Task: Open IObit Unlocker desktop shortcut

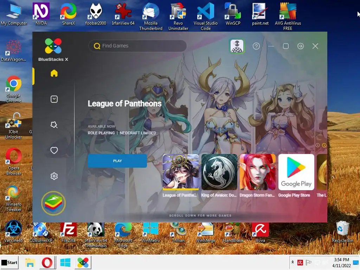Action: [14, 126]
